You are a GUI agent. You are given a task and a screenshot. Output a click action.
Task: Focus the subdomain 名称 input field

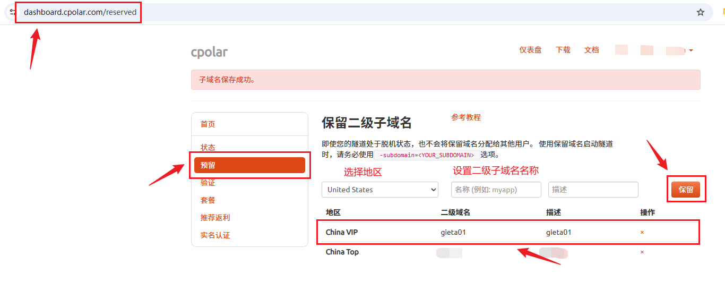tap(496, 190)
